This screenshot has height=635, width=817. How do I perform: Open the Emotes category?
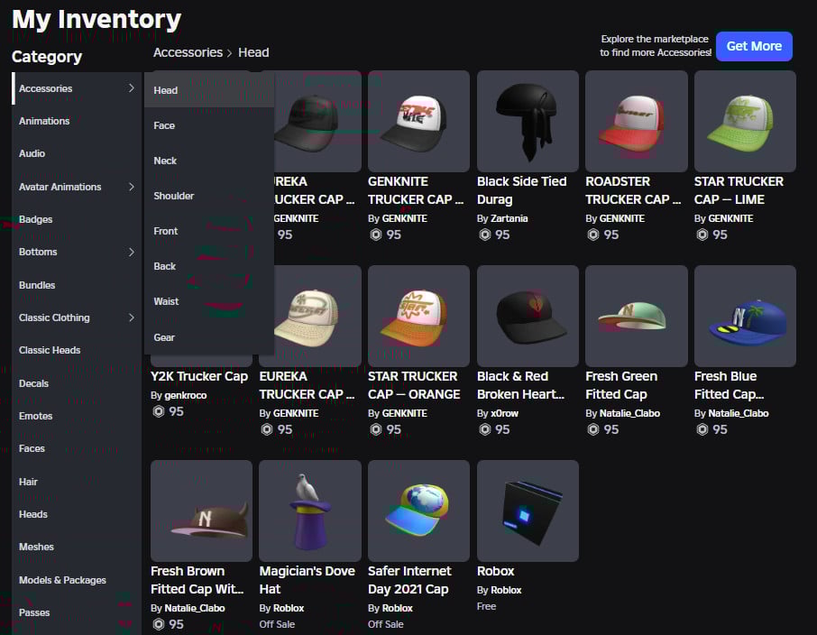(76, 416)
